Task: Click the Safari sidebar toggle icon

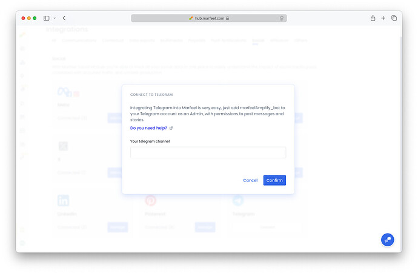Action: point(47,18)
